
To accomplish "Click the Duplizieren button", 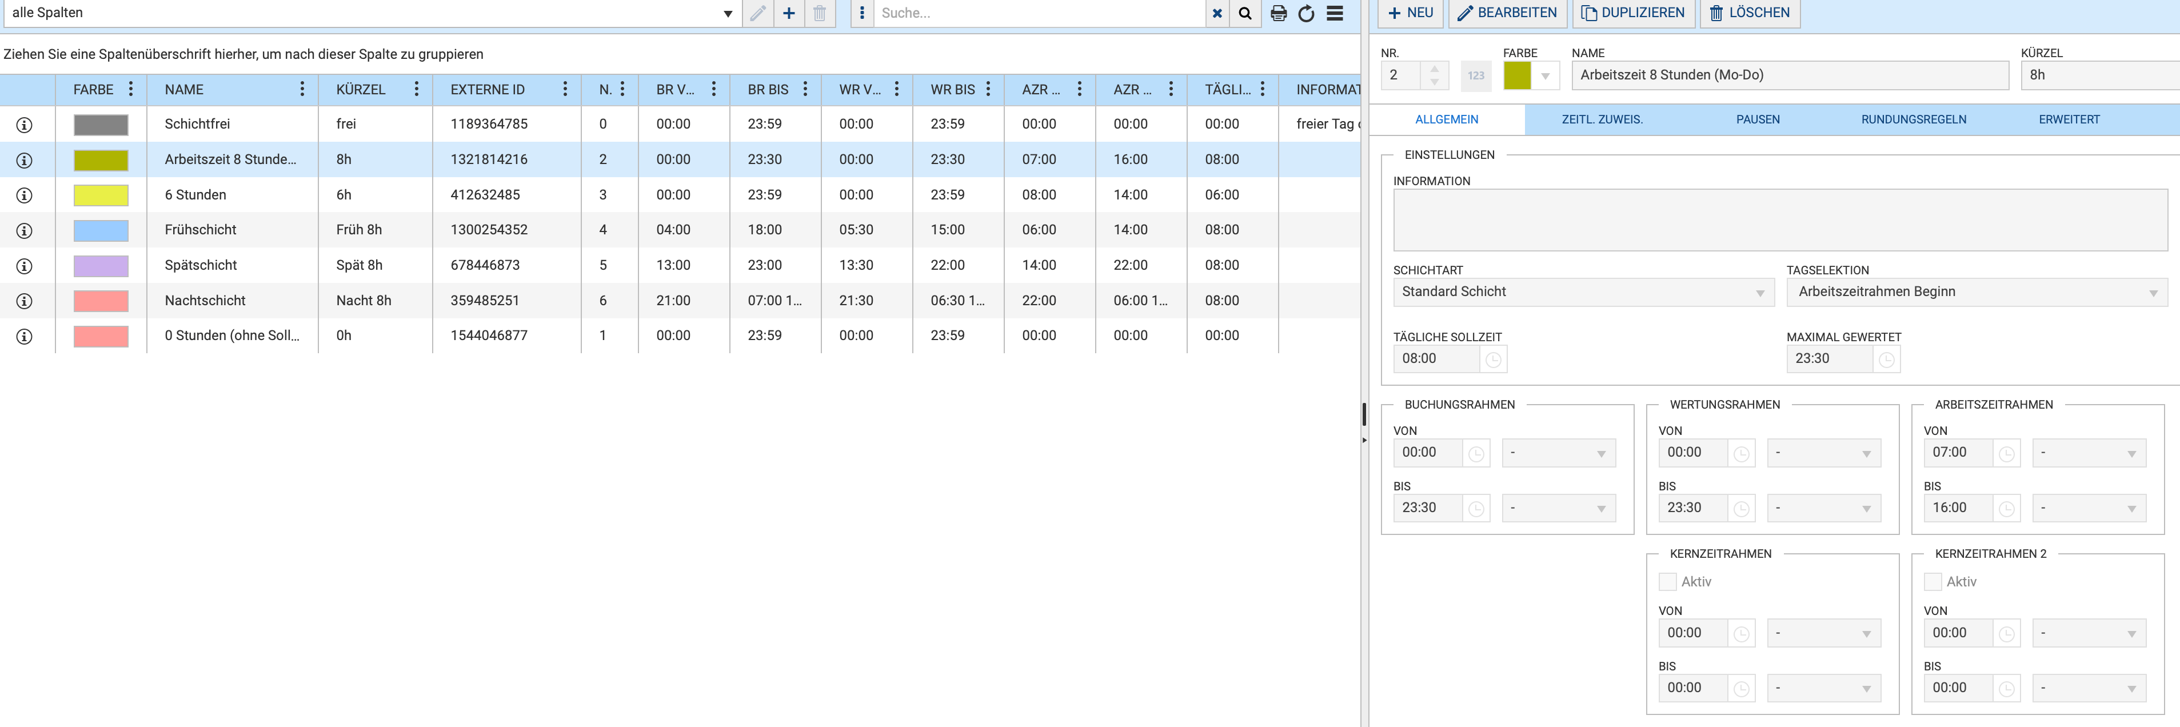I will click(1632, 13).
